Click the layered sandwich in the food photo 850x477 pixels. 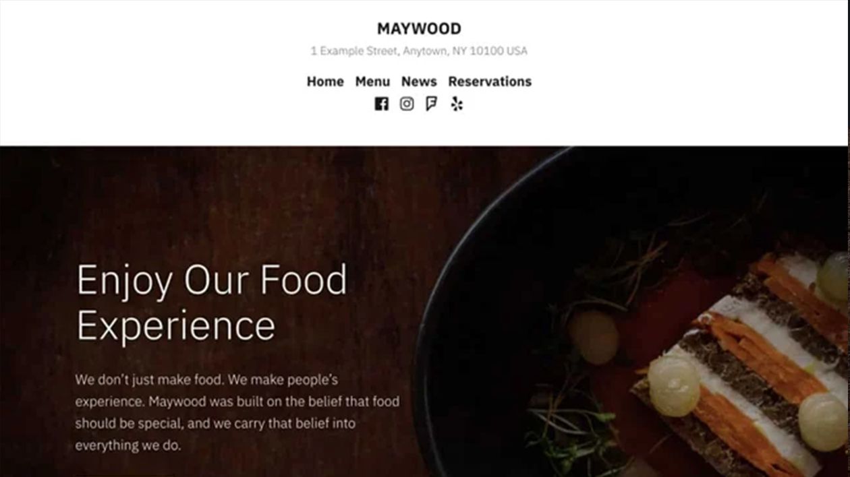742,364
